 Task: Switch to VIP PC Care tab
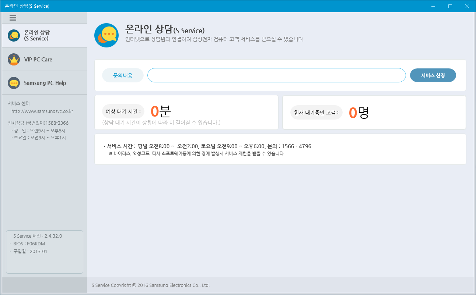tap(45, 59)
